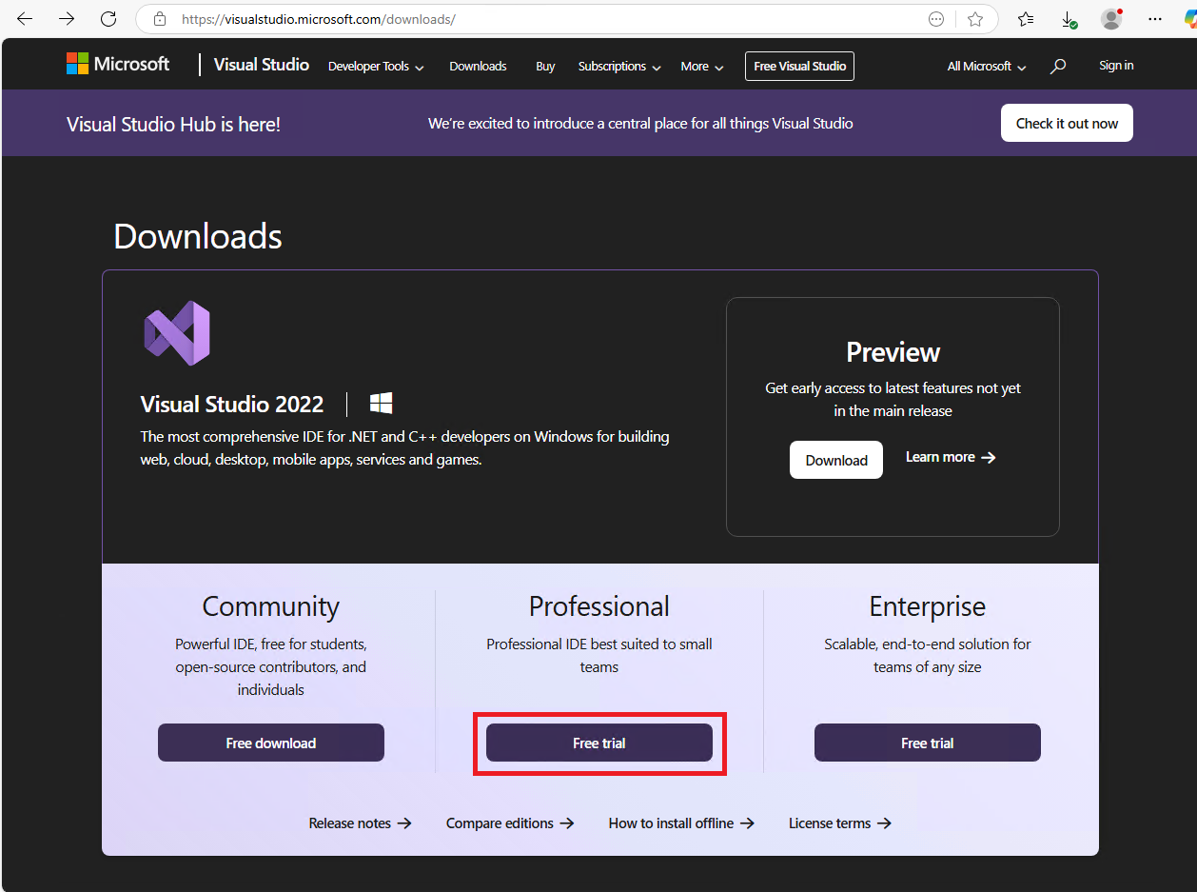Click the Enterprise edition heading
The image size is (1197, 892).
(928, 606)
